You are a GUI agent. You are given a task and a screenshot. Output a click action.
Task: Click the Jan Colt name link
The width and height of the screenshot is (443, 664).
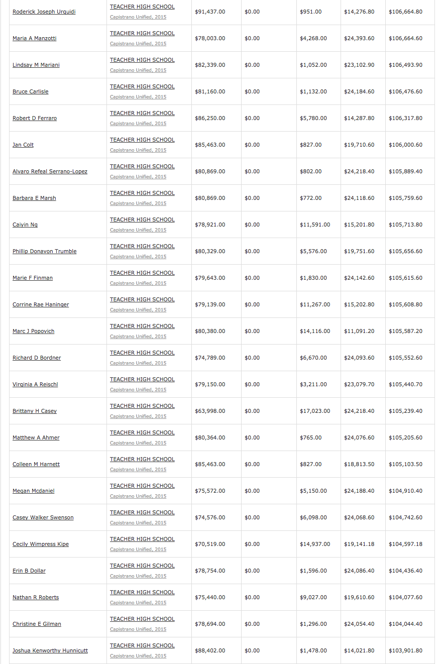[x=23, y=145]
